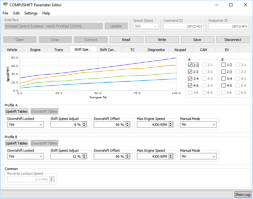Viewport: 253px width, 199px height.
Task: Enable the 2-3 shift checkbox in group B
Action: click(223, 72)
